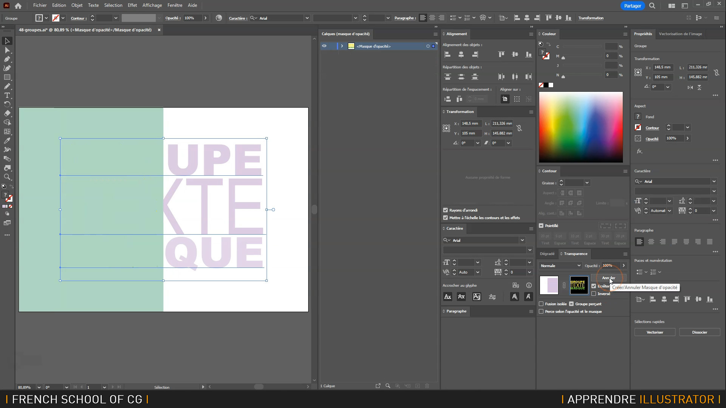Click the recolor artwork globe icon
The width and height of the screenshot is (726, 408).
click(219, 18)
